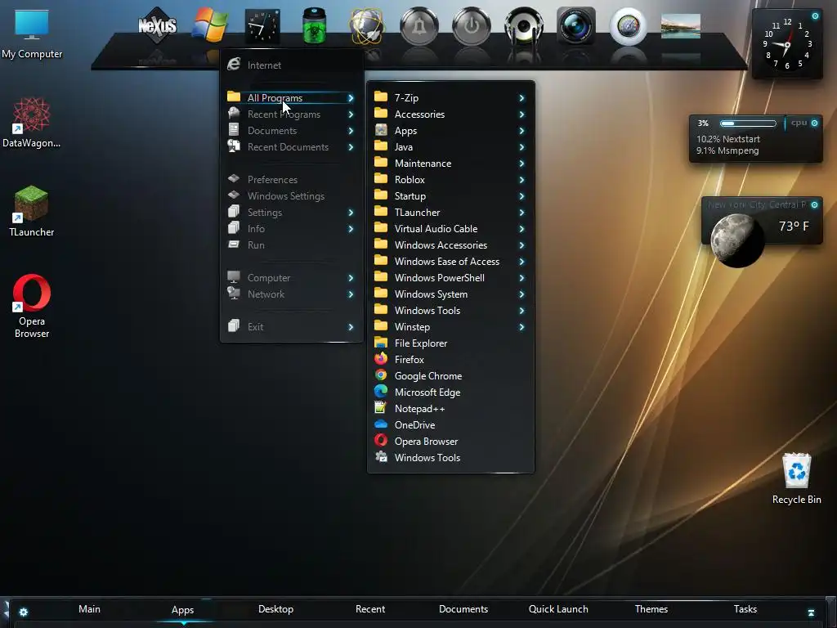Screen dimensions: 837x628
Task: Expand the Settings submenu arrow
Action: 351,213
